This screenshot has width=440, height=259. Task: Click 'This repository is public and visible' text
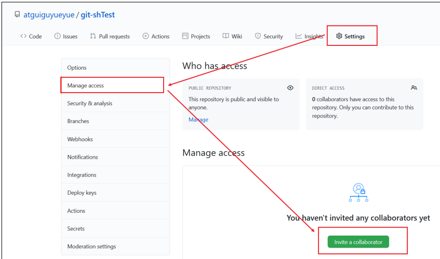click(x=234, y=103)
